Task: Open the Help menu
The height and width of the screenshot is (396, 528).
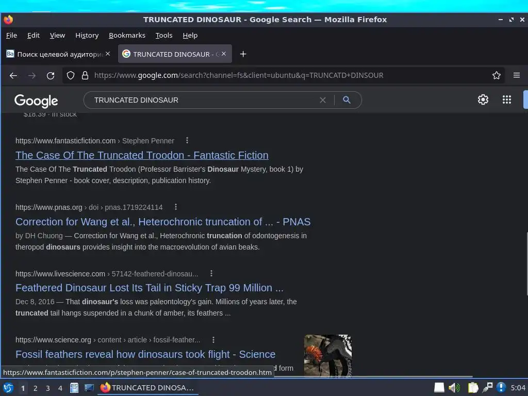Action: tap(190, 36)
